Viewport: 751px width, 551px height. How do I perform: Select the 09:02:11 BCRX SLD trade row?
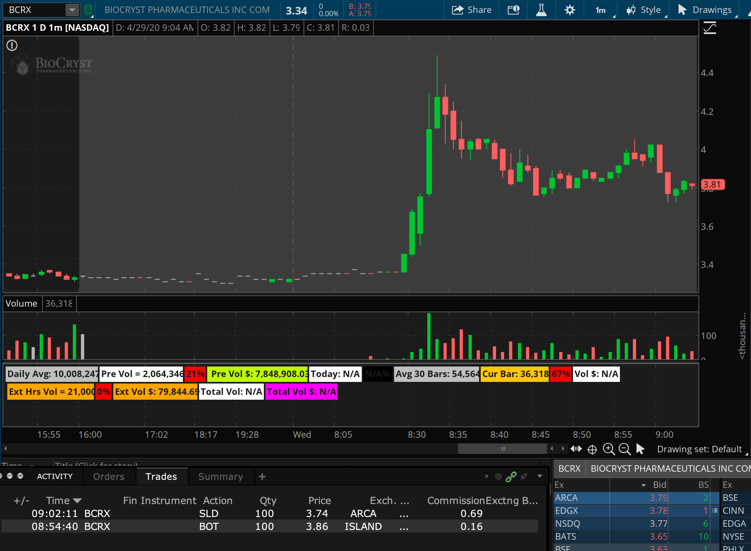pos(270,513)
